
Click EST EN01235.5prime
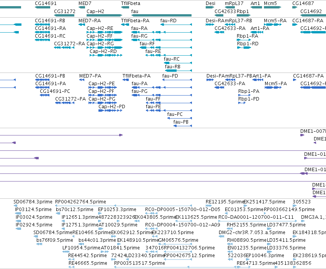pos(247,248)
